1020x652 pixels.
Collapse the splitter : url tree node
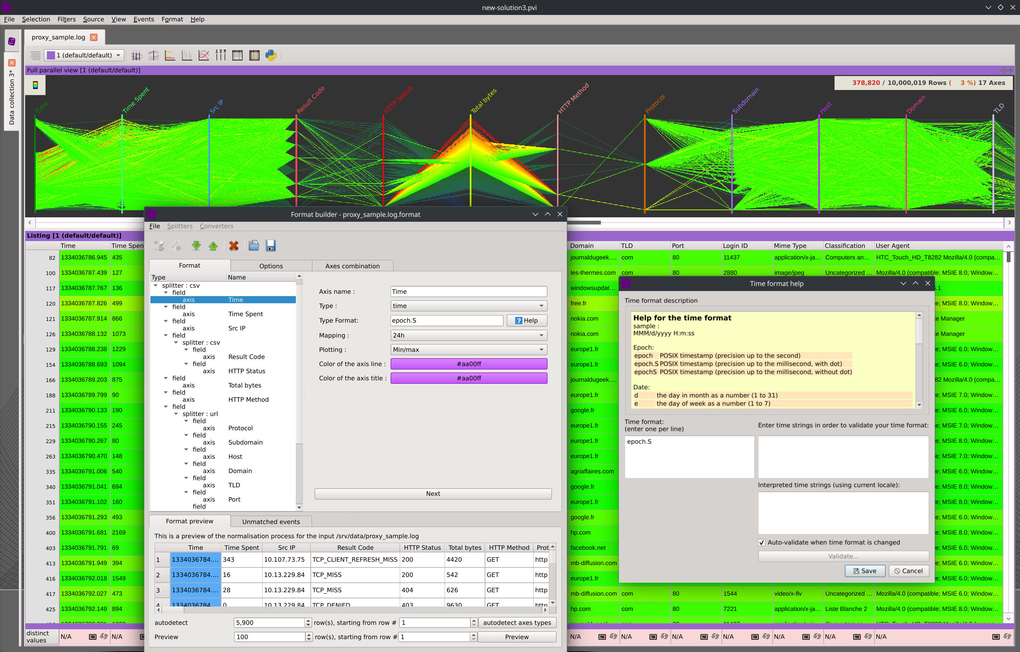[x=176, y=414]
